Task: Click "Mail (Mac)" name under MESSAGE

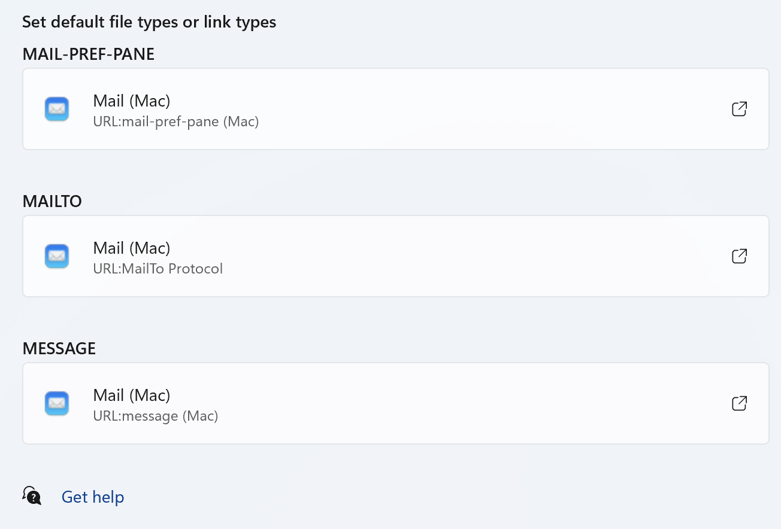Action: tap(132, 395)
